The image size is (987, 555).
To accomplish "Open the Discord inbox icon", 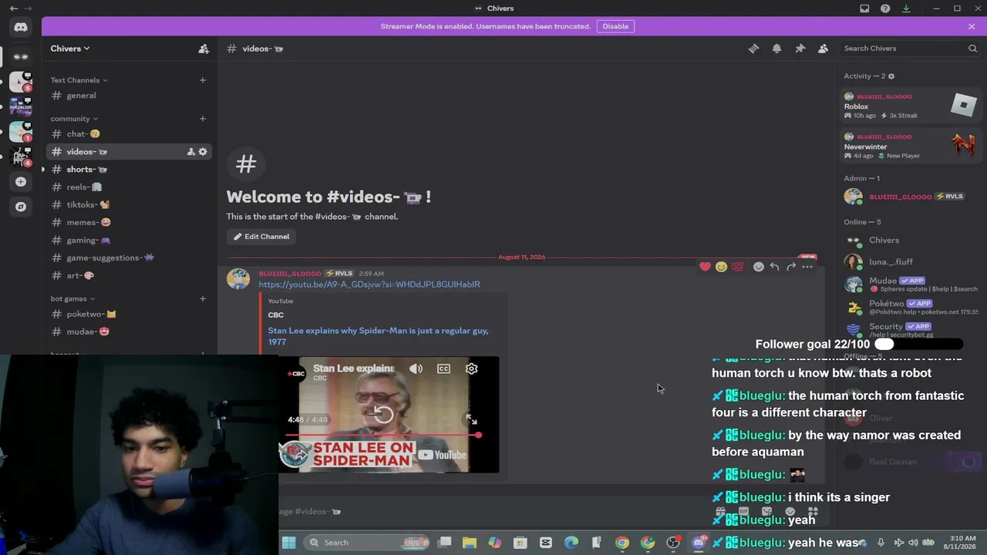I will click(864, 8).
